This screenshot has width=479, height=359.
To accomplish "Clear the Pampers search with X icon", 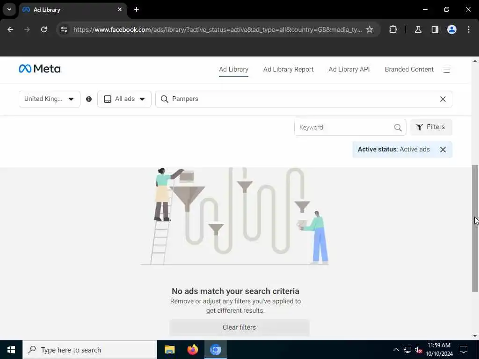I will click(x=443, y=99).
